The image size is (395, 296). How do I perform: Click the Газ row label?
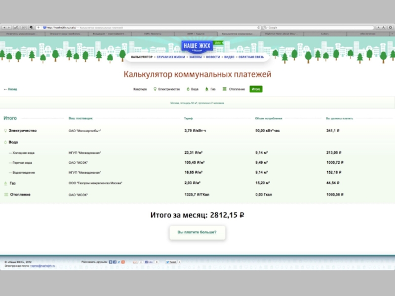coord(13,183)
